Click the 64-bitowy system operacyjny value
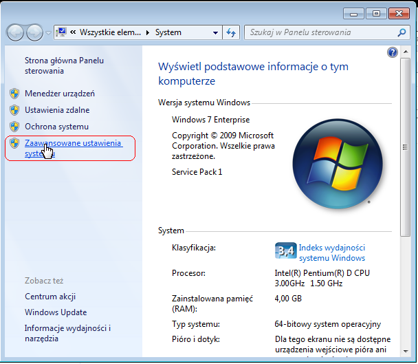The image size is (418, 364). 328,324
